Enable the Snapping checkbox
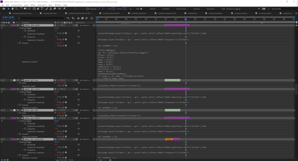298x161 pixels. 88,9
